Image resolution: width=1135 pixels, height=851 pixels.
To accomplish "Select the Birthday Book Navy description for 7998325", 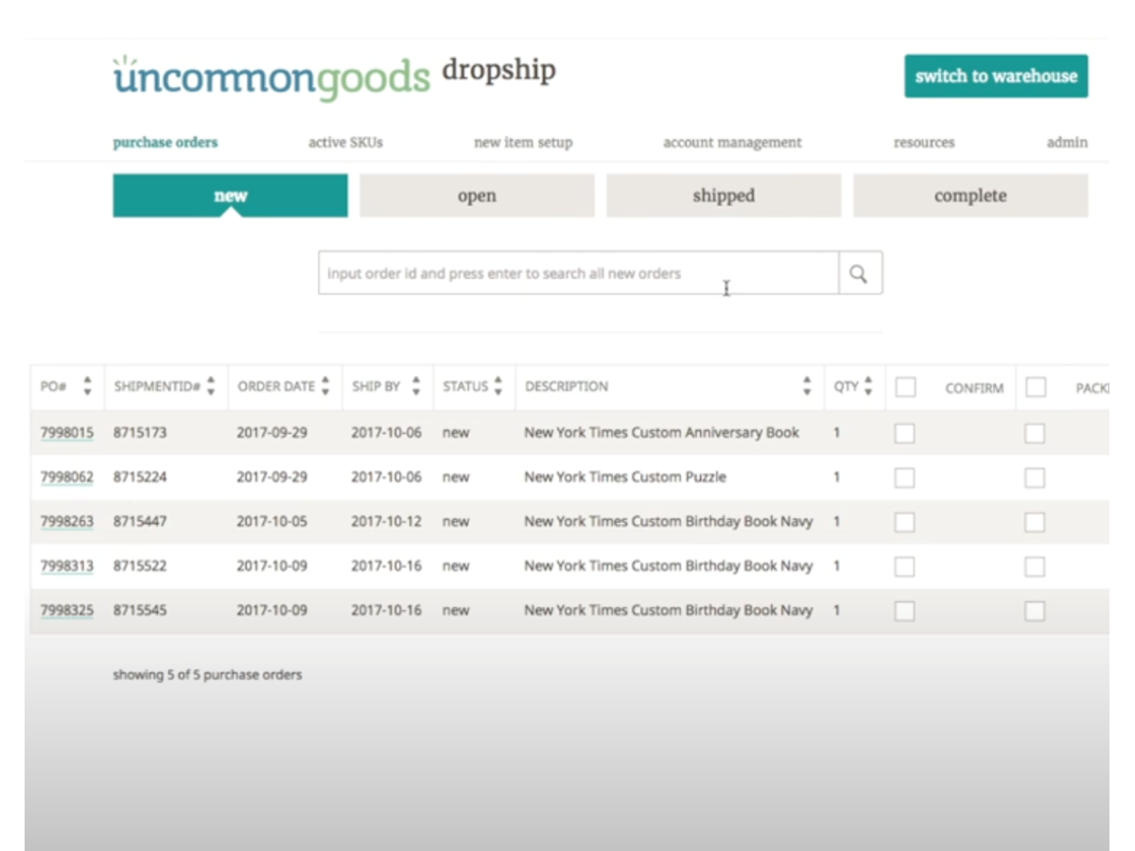I will tap(669, 611).
